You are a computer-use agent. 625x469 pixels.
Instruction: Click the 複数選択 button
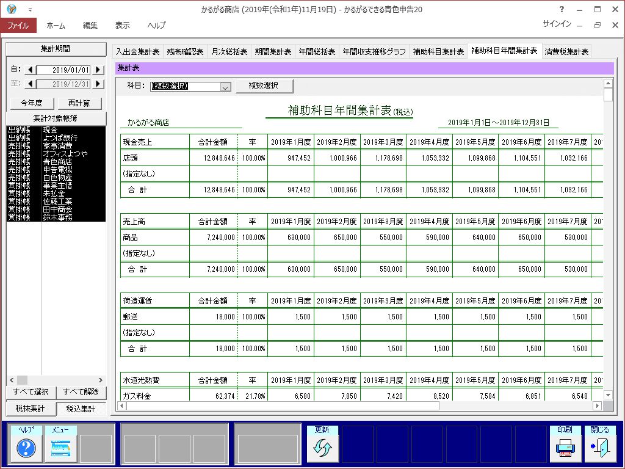point(264,85)
